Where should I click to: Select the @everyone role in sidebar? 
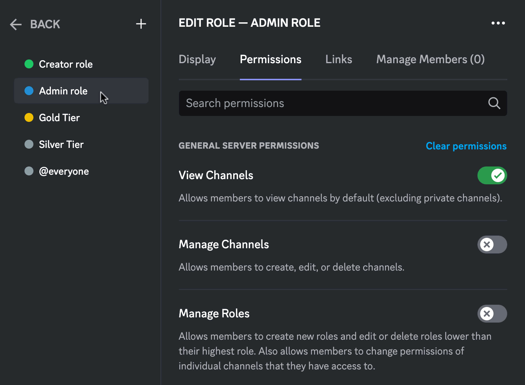pyautogui.click(x=64, y=171)
